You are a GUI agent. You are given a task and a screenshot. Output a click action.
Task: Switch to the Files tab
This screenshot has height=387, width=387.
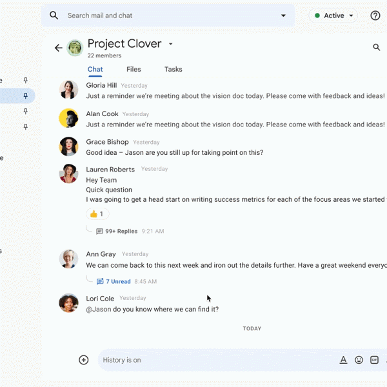[x=134, y=69]
